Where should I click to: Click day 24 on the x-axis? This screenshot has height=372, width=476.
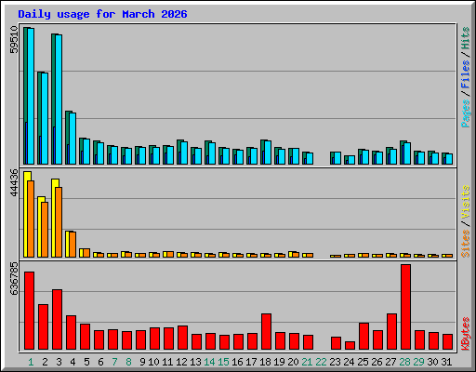coord(349,362)
